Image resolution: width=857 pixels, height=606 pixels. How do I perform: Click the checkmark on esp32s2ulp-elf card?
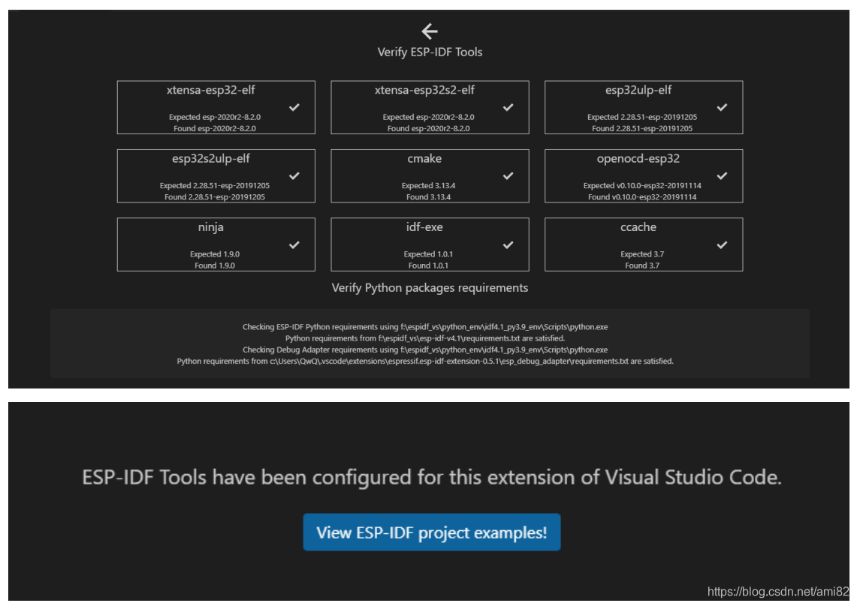(294, 175)
